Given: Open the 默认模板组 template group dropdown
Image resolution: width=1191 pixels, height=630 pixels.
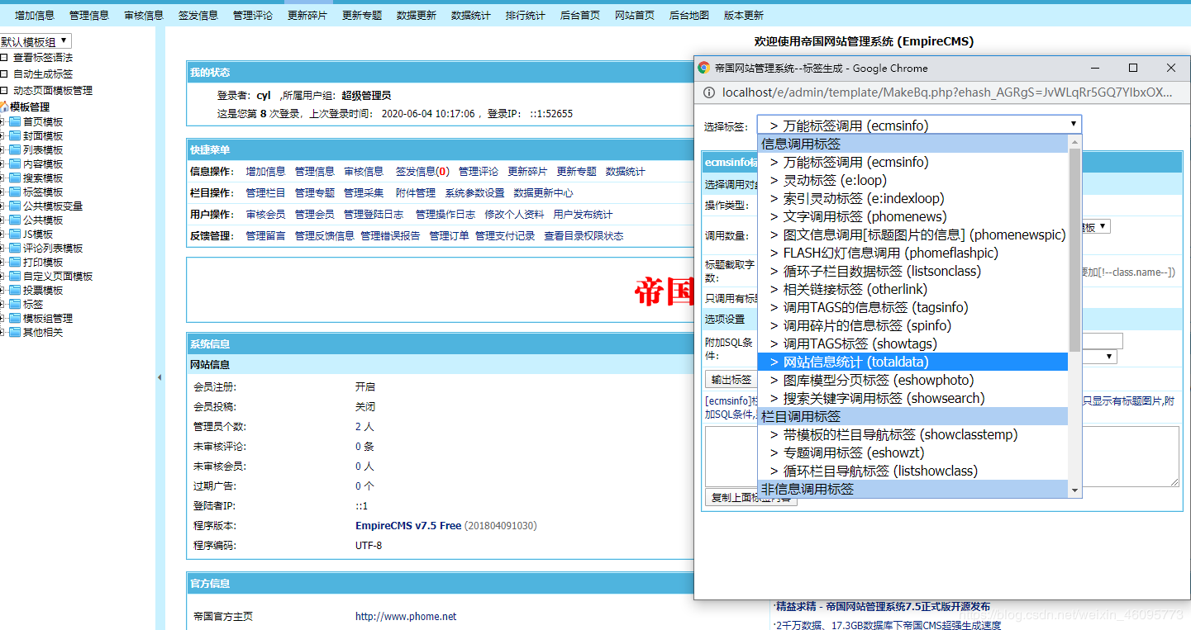Looking at the screenshot, I should tap(36, 40).
